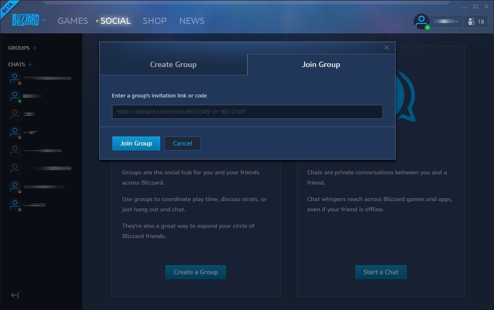Expand the Blizzard logo dropdown arrow
494x310 pixels.
coord(44,20)
